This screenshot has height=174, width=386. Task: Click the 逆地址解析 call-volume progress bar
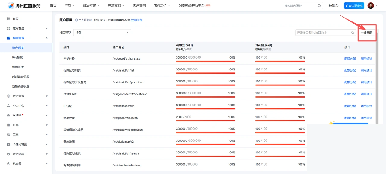pos(205,97)
